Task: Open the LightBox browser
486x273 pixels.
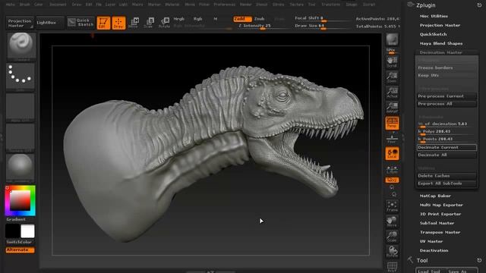Action: pos(49,23)
